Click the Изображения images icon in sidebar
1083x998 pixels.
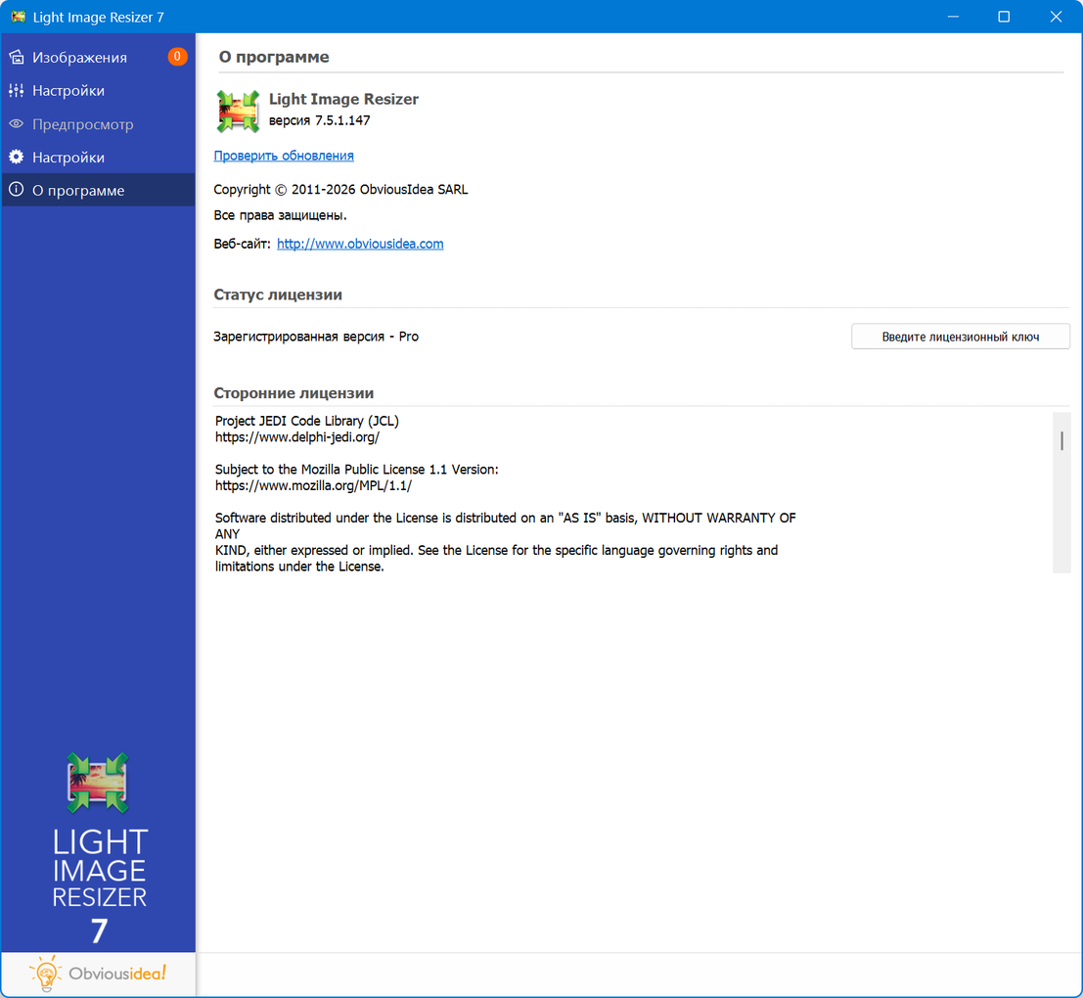[x=17, y=58]
